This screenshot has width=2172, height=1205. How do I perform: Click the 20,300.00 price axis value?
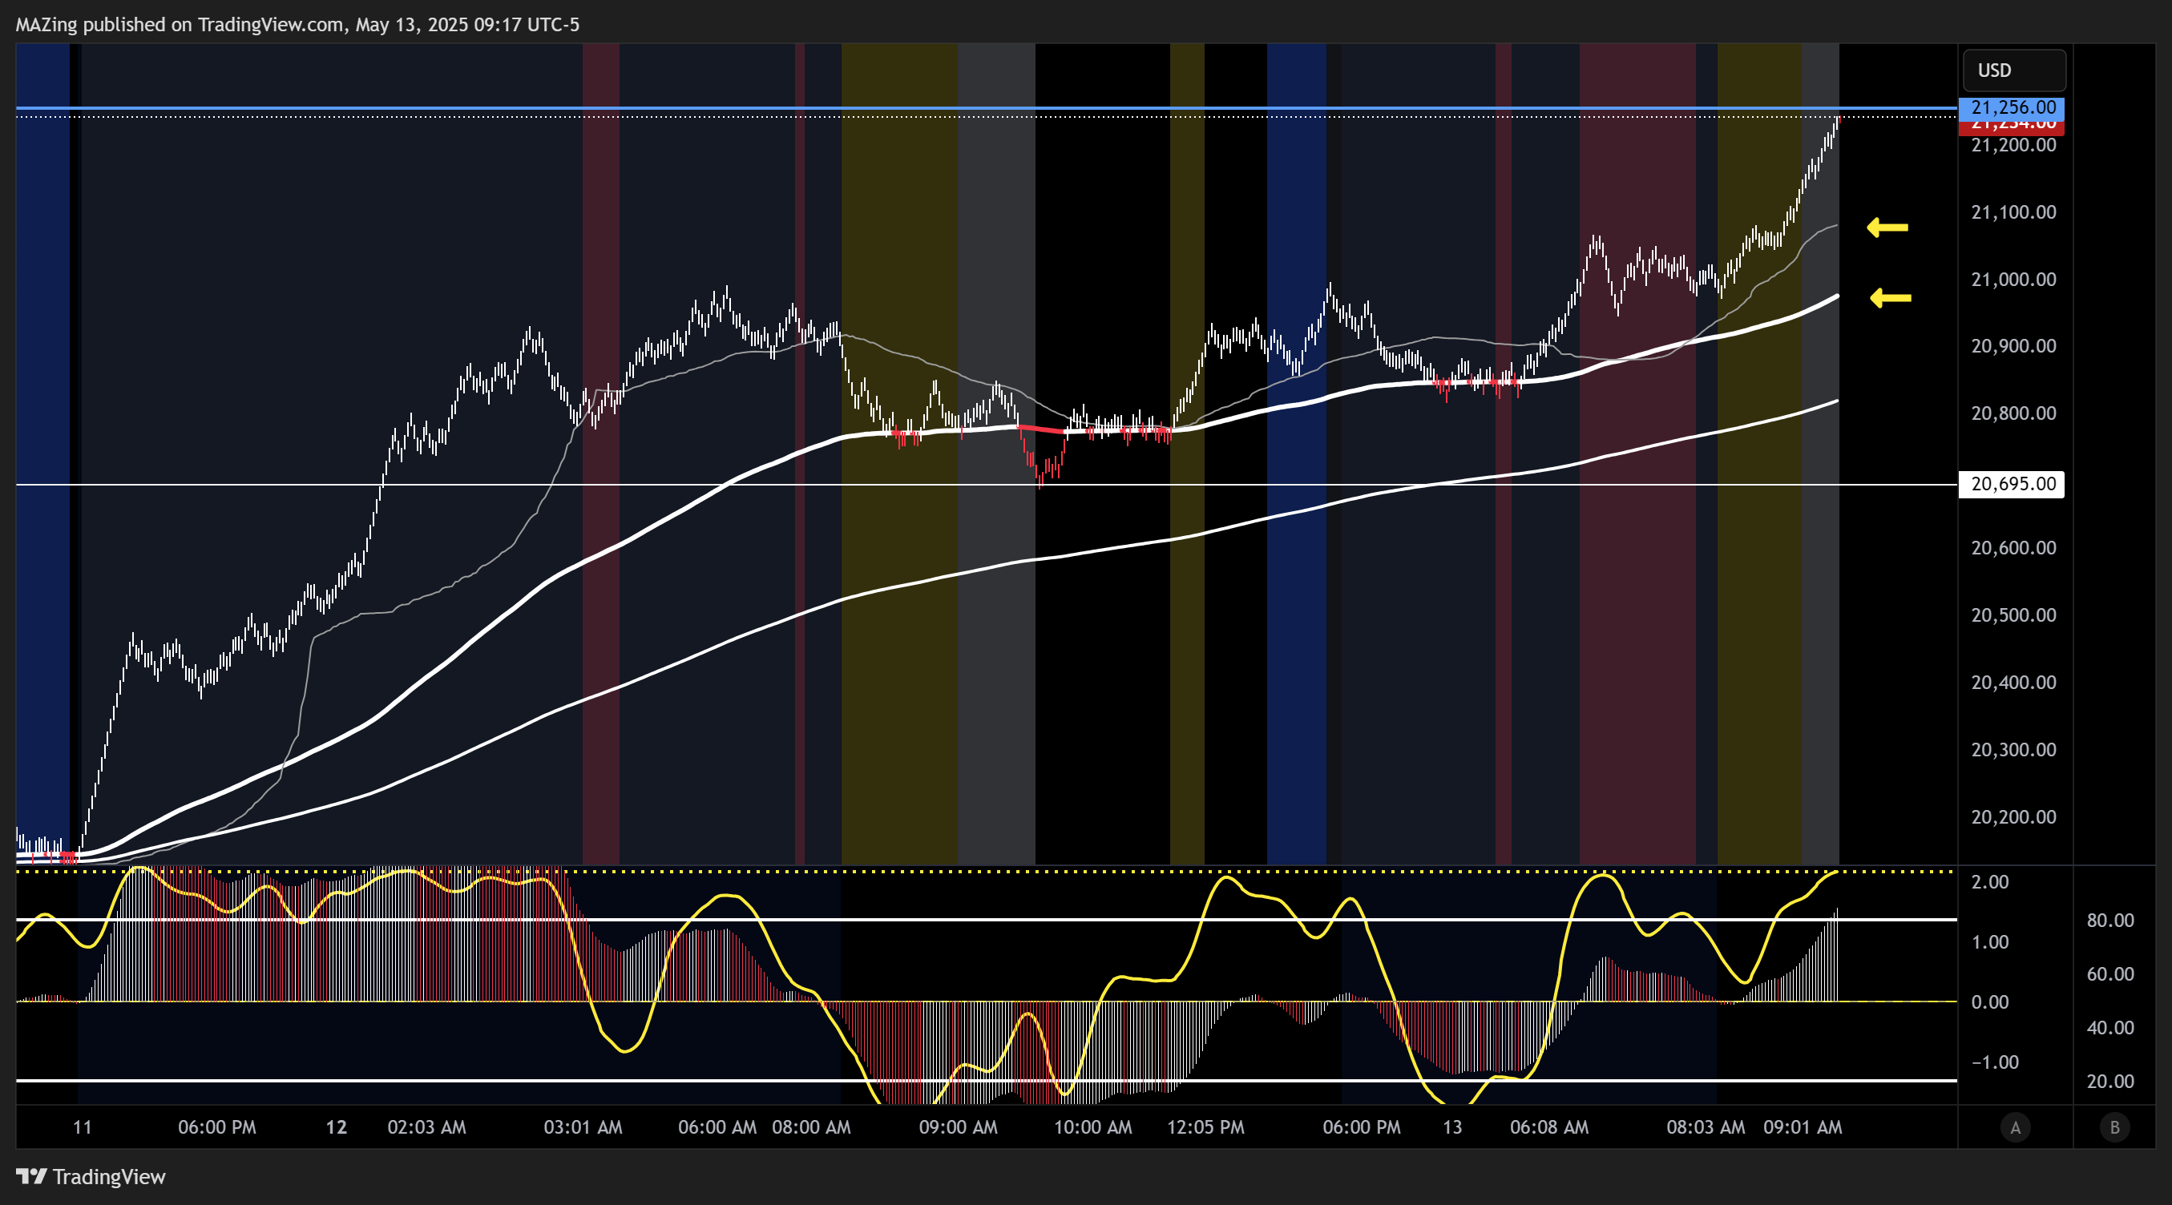2013,750
